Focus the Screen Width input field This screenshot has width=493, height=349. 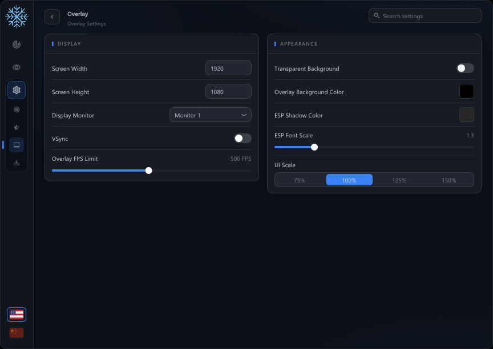click(x=228, y=68)
